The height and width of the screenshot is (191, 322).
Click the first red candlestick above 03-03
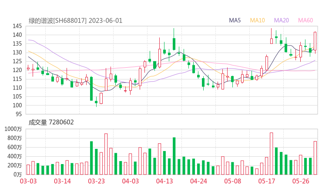coord(28,68)
